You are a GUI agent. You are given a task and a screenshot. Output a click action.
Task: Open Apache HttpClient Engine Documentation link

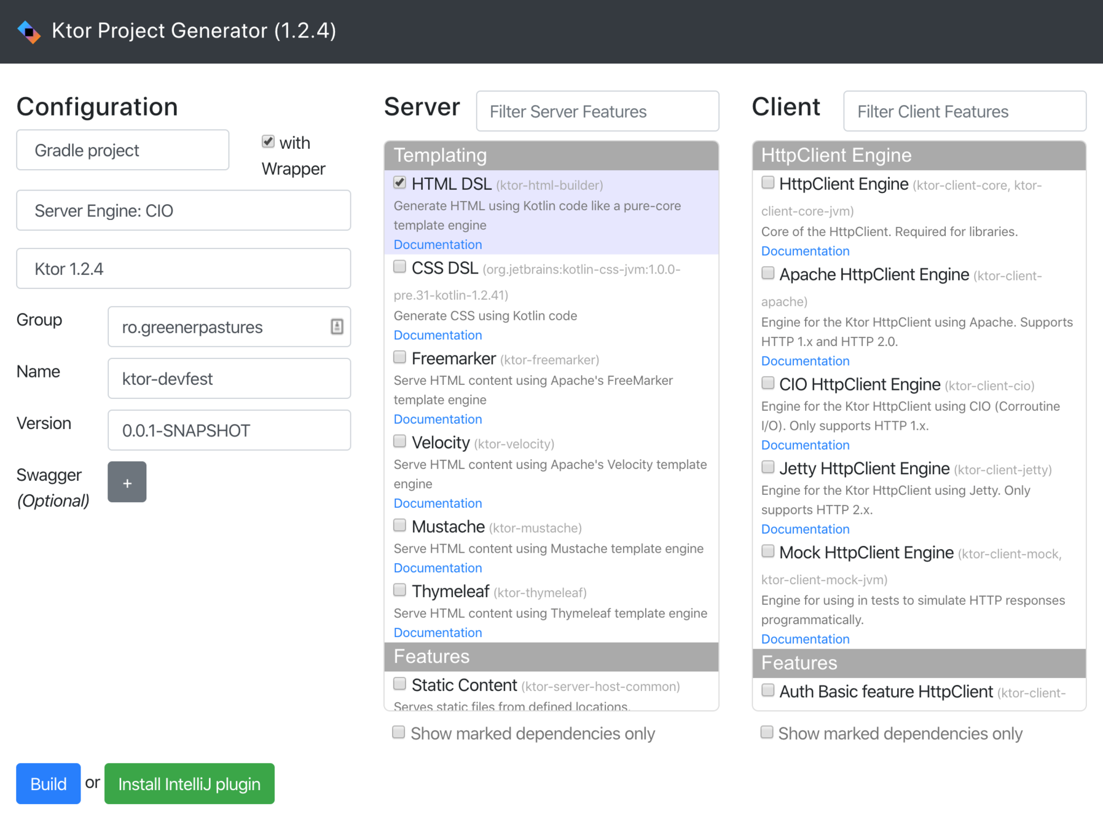pos(805,362)
